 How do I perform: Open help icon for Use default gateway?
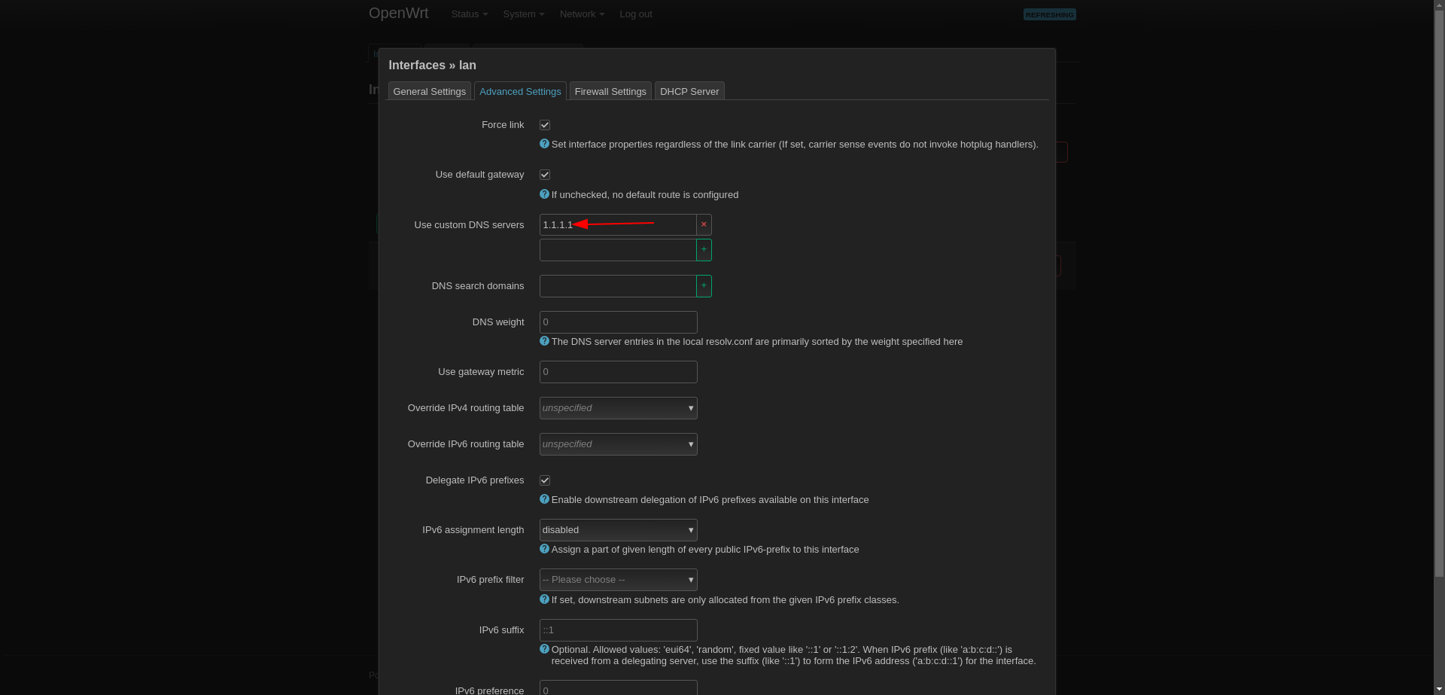point(544,194)
